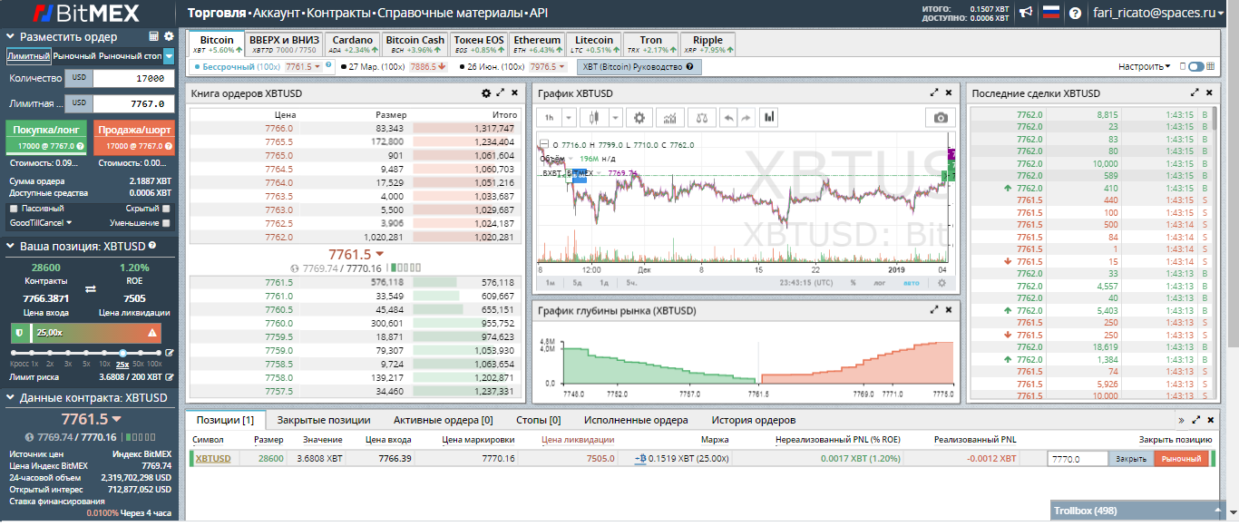
Task: Open the order calculator icon
Action: (x=153, y=36)
